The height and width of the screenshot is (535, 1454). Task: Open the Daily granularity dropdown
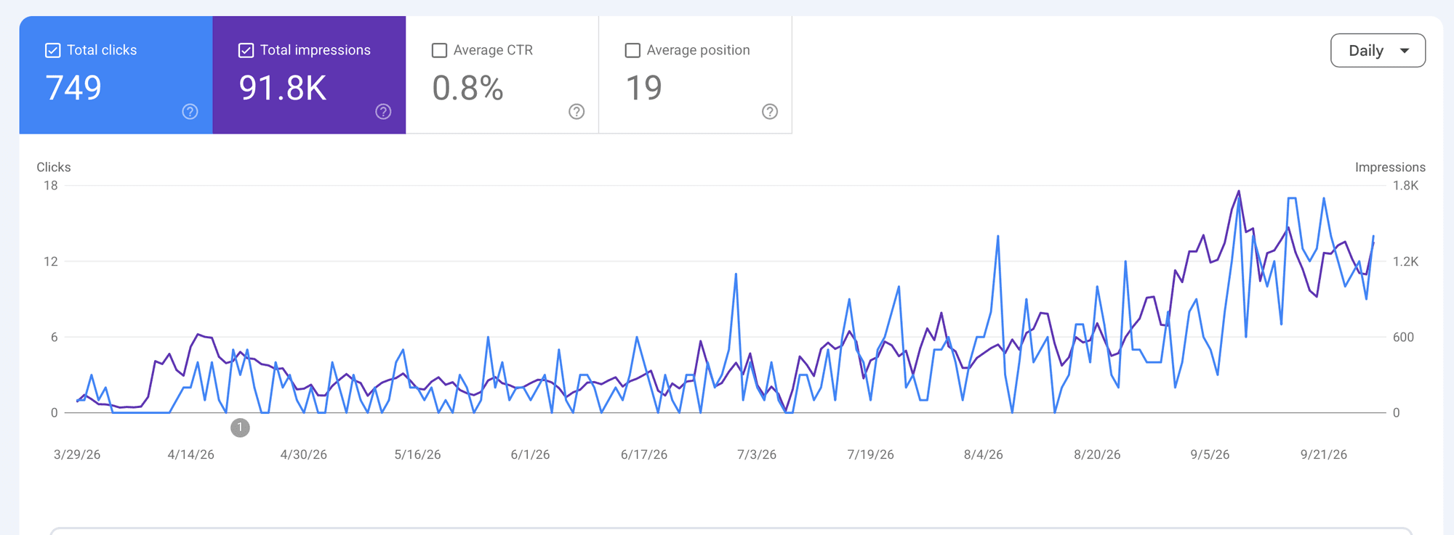(x=1378, y=51)
